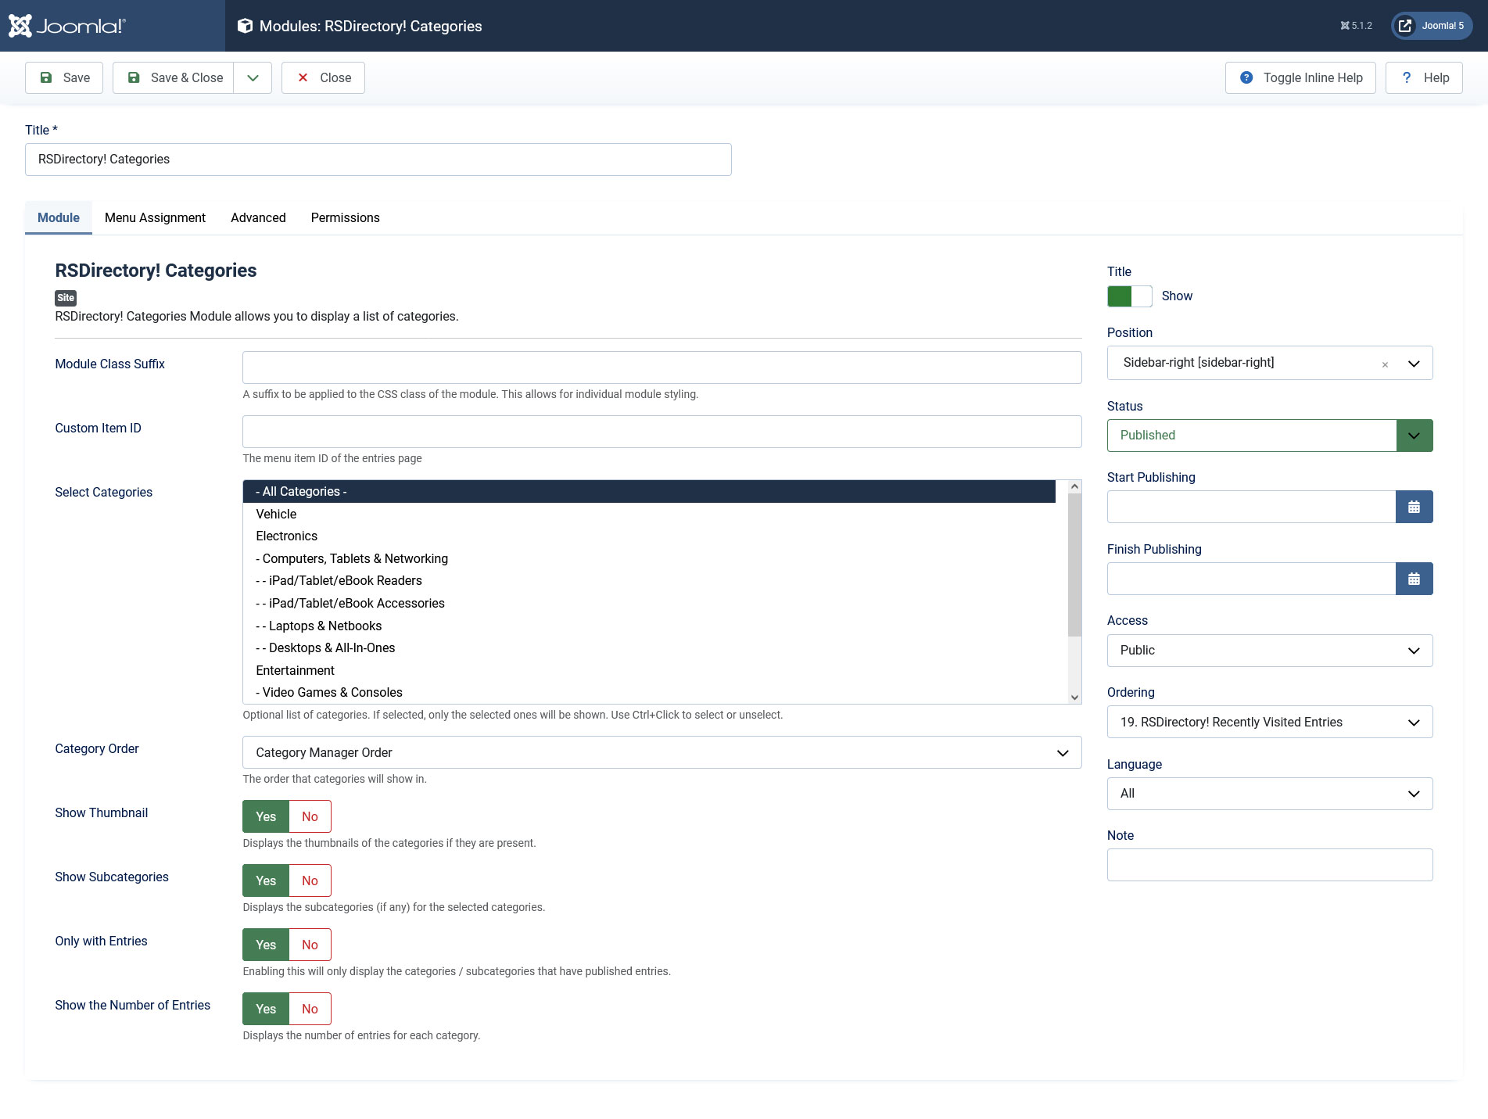Viewport: 1488px width, 1119px height.
Task: Clear the Position selection with the x
Action: (1385, 364)
